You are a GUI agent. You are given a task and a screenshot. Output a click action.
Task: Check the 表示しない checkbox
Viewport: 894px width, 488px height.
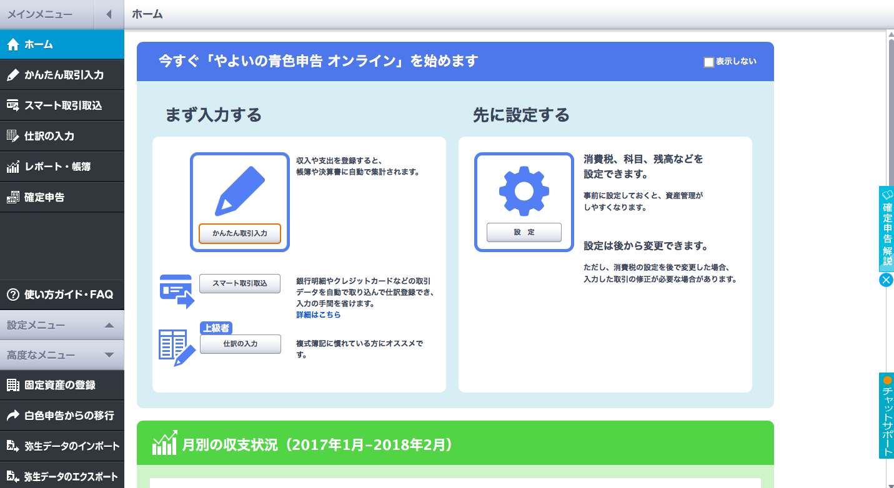tap(708, 62)
